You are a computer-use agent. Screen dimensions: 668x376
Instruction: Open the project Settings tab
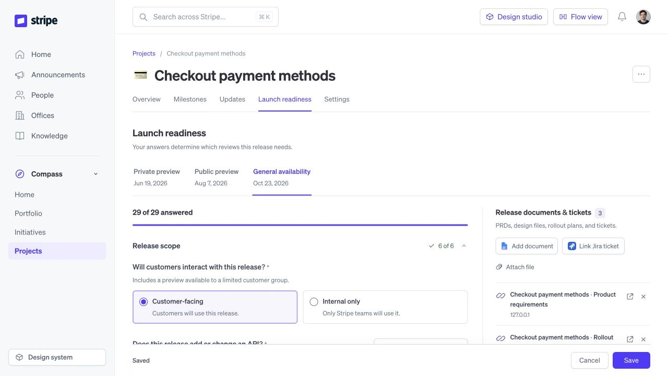[x=337, y=99]
